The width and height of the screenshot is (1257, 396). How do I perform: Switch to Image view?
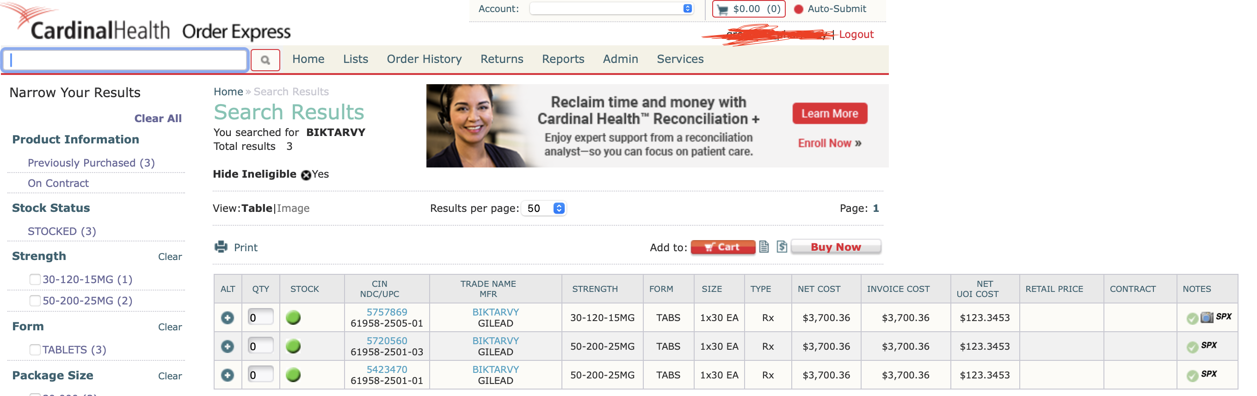click(293, 209)
